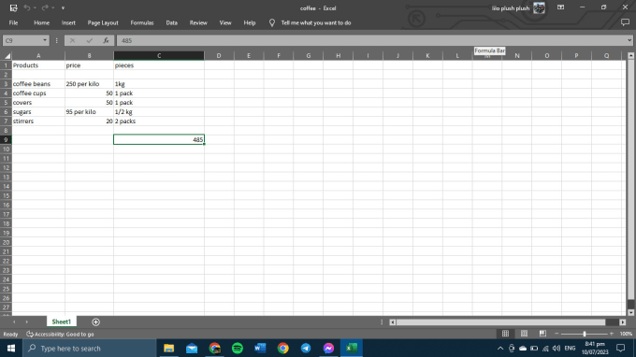Select the 'stirrers' cell
Image resolution: width=636 pixels, height=357 pixels.
click(38, 121)
